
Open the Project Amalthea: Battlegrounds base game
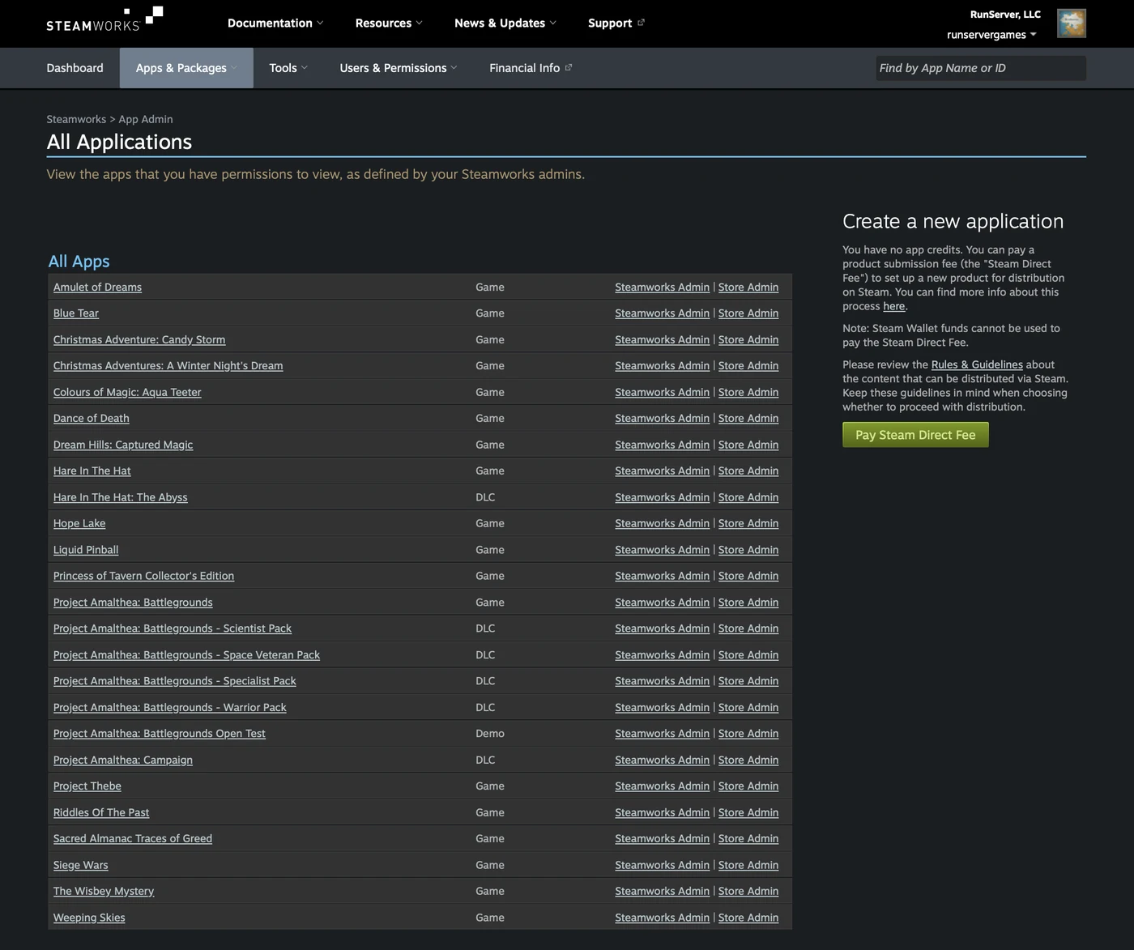(x=133, y=602)
